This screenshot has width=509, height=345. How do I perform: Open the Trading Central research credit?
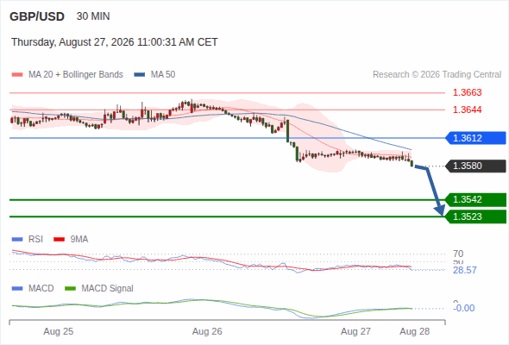tap(437, 75)
